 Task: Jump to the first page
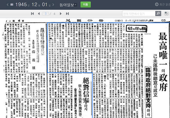(x=32, y=14)
